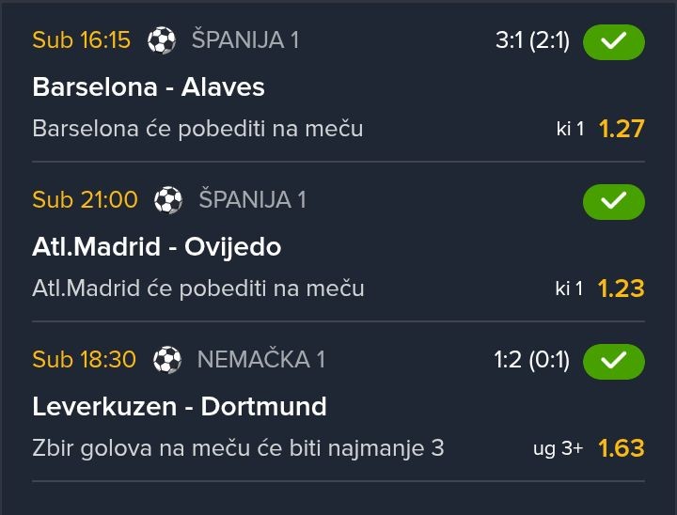The height and width of the screenshot is (515, 677).
Task: Click the soccer ball icon beside ŠPANIJA 1 at 21:00
Action: (x=168, y=200)
